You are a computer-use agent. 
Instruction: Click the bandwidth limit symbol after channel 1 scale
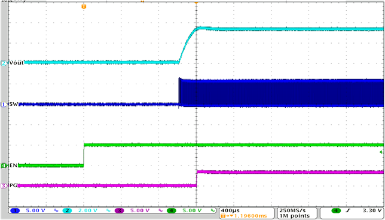(56, 210)
